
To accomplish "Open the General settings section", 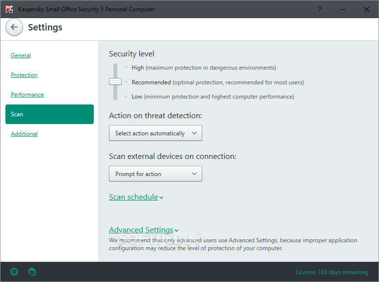I will [21, 55].
